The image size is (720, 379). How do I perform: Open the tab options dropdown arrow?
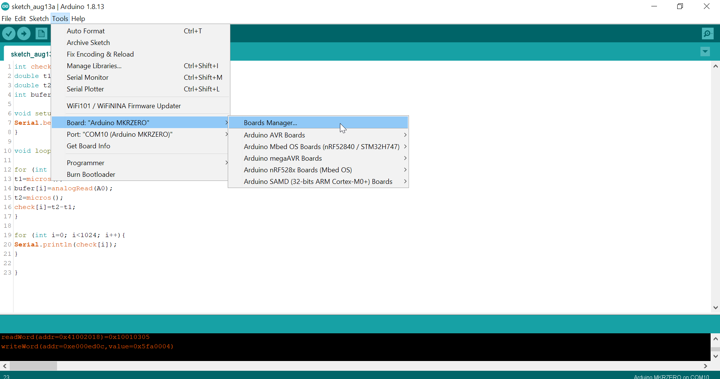[x=705, y=52]
